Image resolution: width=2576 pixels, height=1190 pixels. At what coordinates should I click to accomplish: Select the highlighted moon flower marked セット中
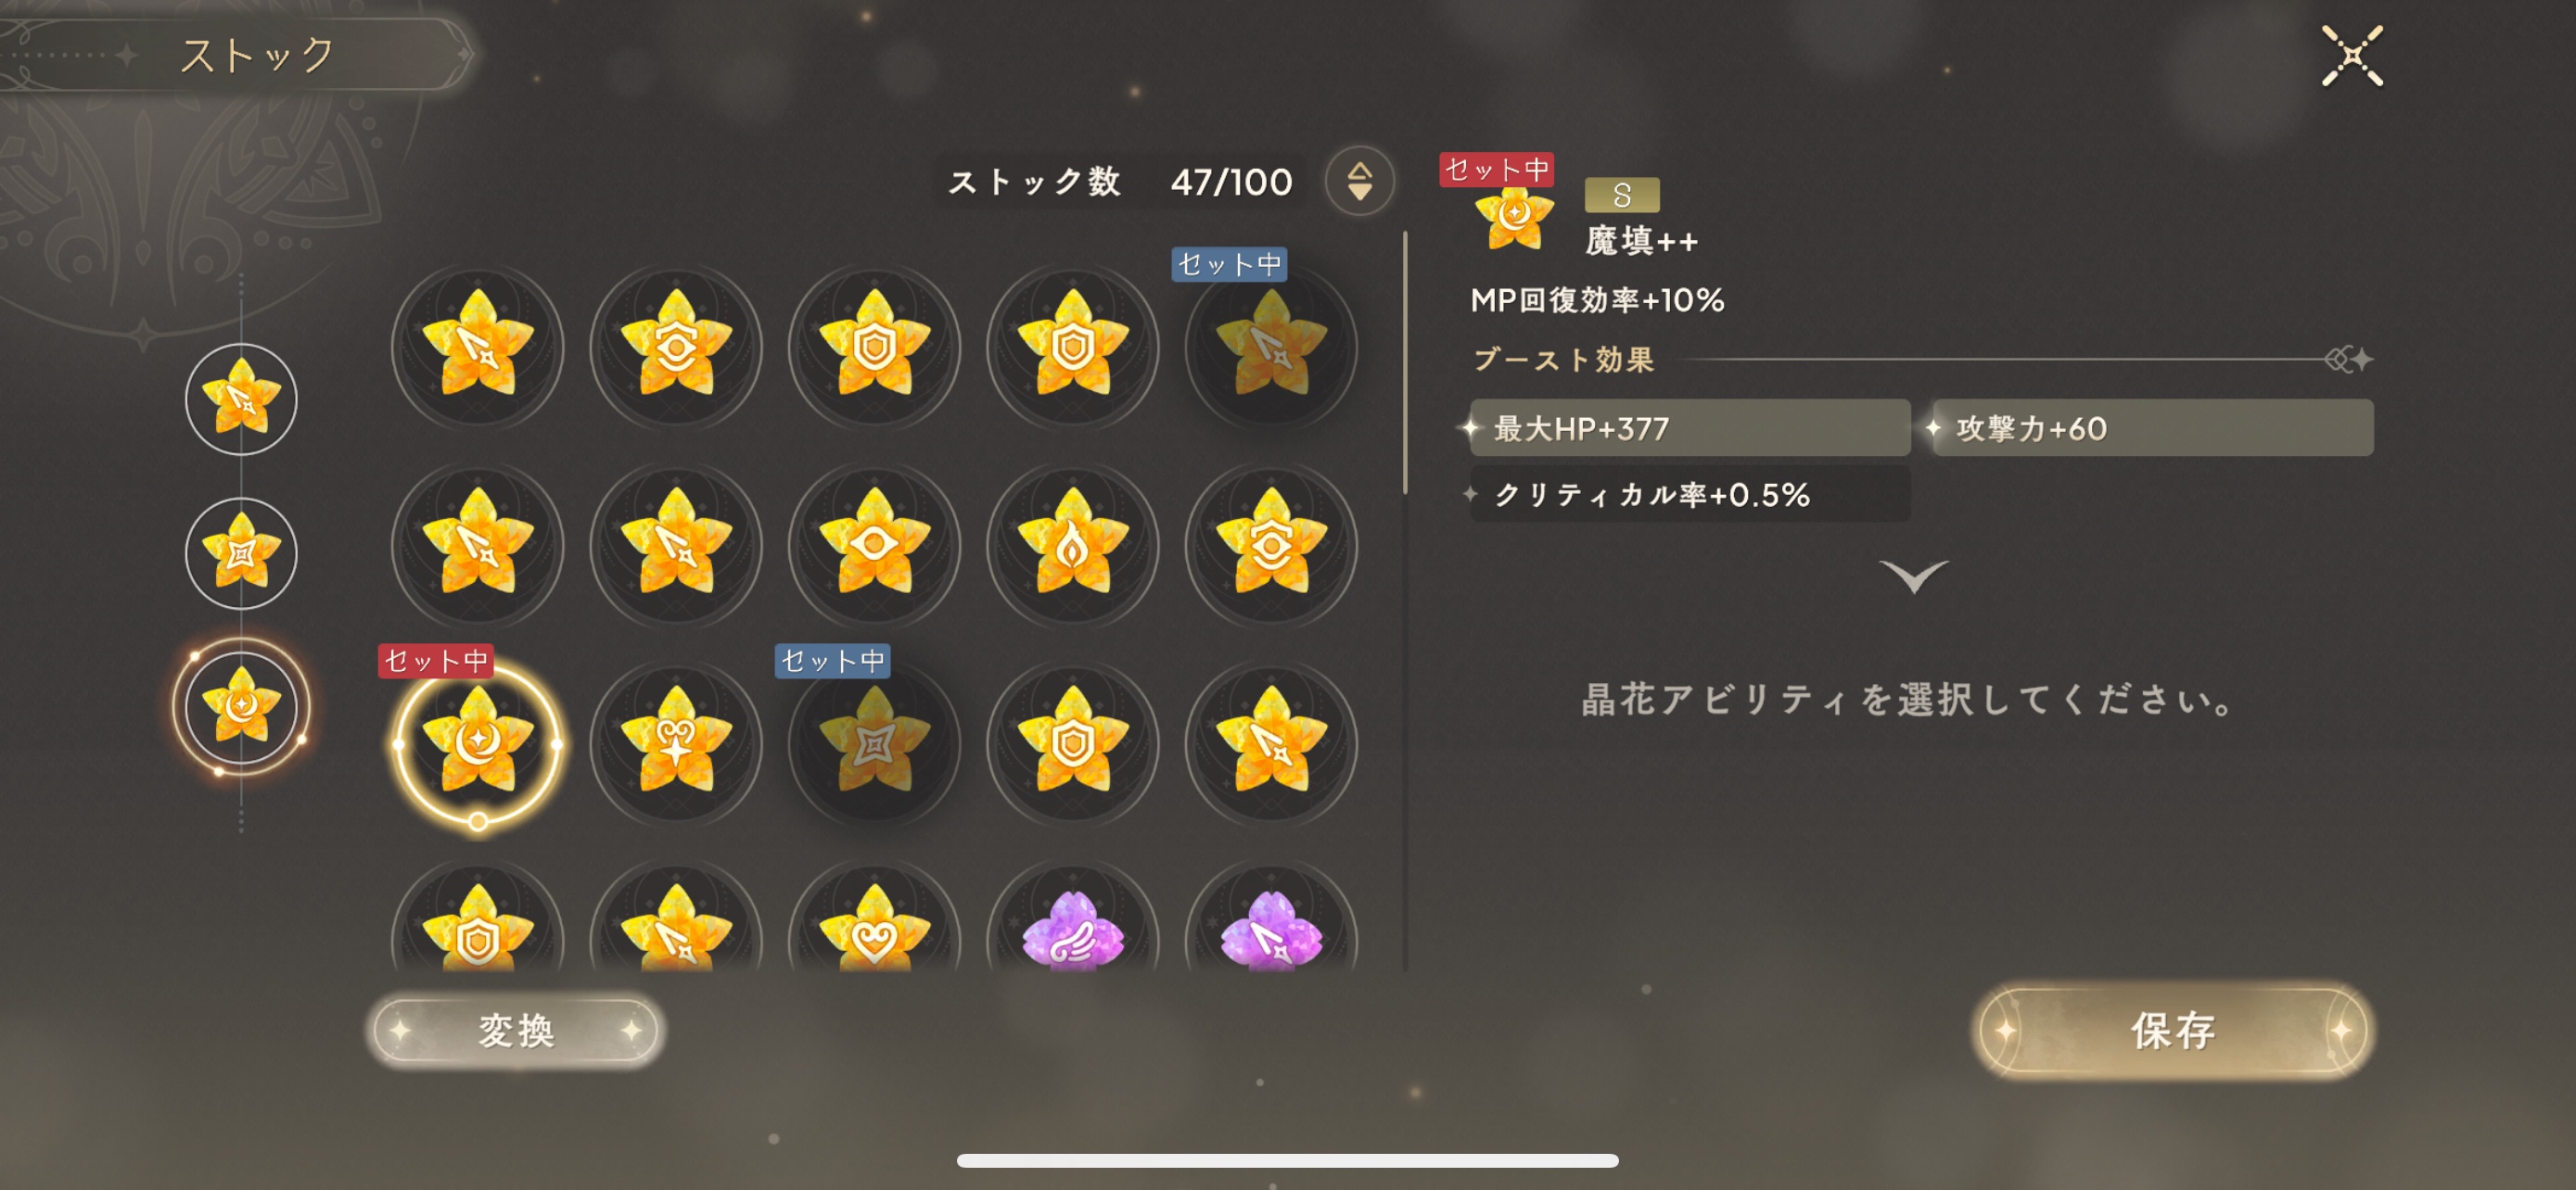(478, 742)
